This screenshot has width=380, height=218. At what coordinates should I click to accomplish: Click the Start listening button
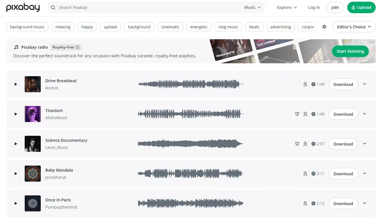tap(350, 51)
